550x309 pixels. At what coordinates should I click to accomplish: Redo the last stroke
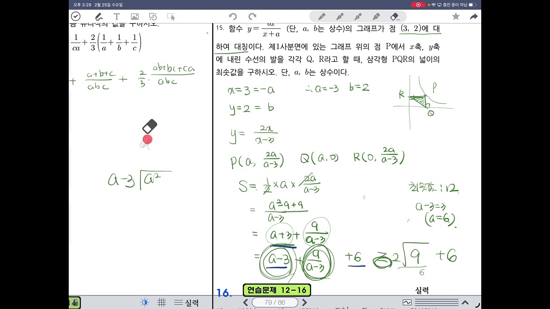click(252, 17)
